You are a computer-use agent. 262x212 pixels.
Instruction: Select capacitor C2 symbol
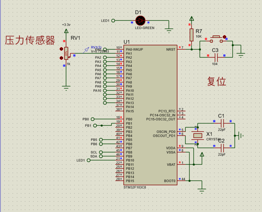[222, 148]
